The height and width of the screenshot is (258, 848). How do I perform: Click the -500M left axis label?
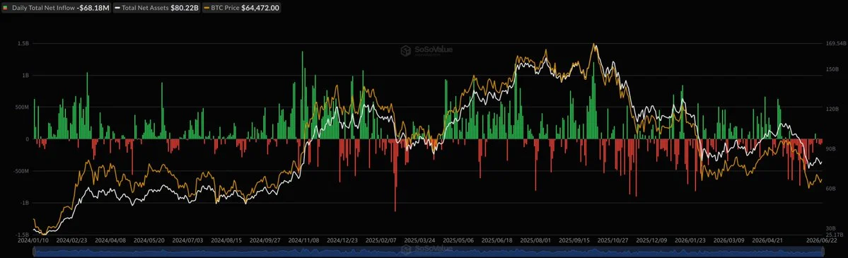click(21, 171)
